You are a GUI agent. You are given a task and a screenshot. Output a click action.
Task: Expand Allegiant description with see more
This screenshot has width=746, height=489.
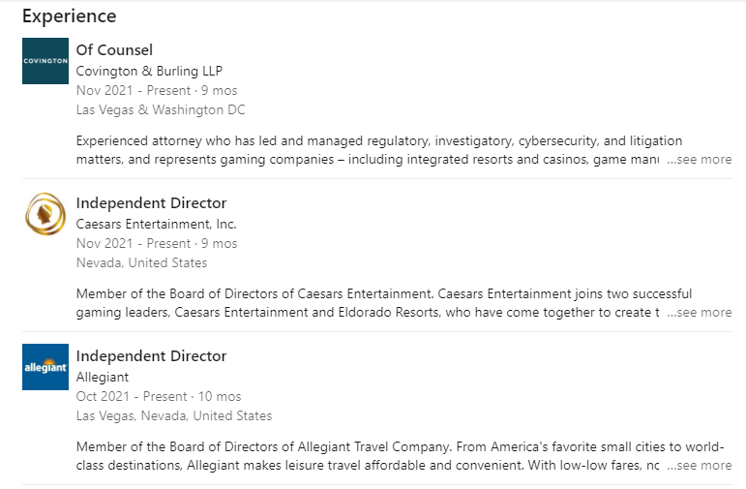(700, 466)
